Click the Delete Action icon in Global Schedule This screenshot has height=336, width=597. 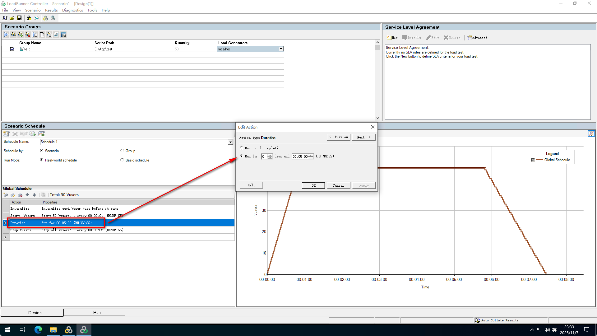pos(20,195)
